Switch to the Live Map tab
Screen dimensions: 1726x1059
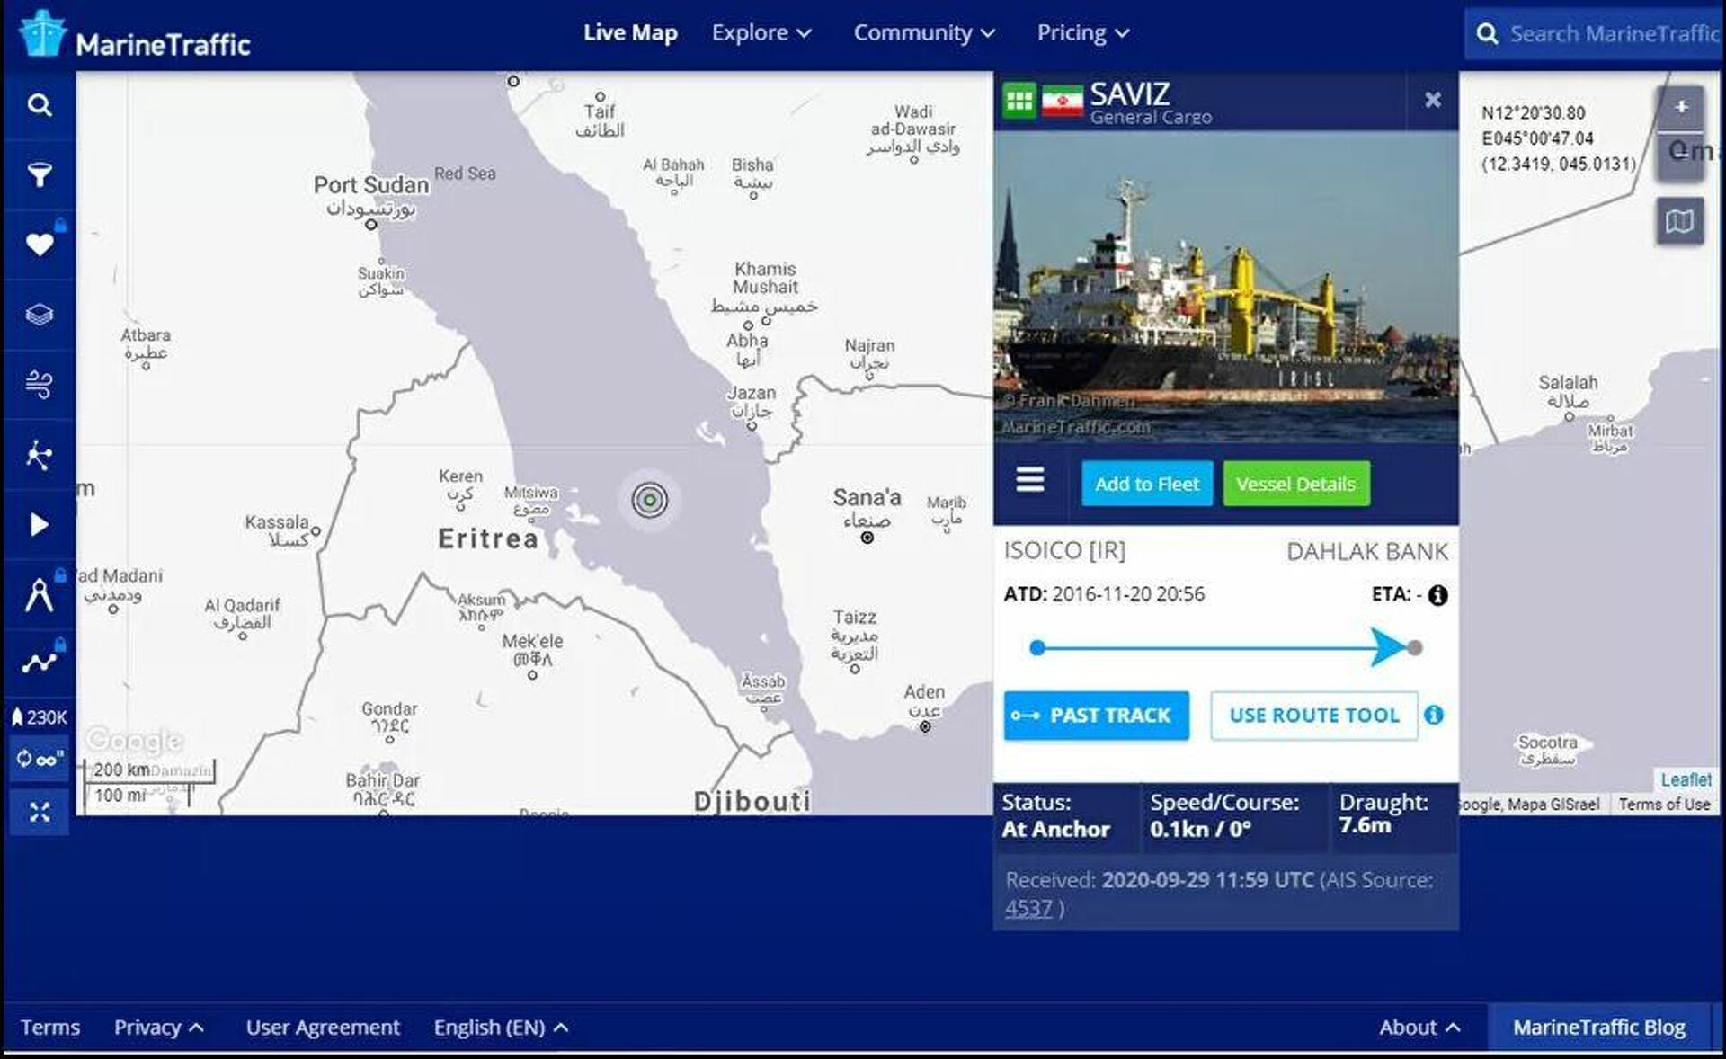(x=629, y=32)
